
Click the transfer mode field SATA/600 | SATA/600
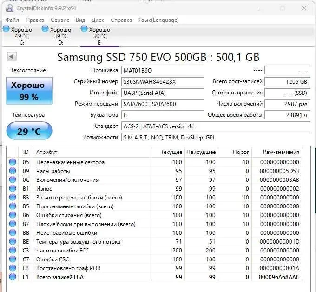pyautogui.click(x=163, y=104)
